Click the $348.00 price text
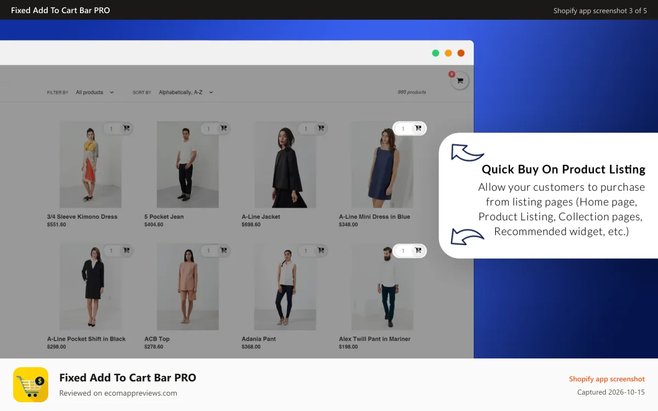This screenshot has width=658, height=411. pyautogui.click(x=348, y=225)
